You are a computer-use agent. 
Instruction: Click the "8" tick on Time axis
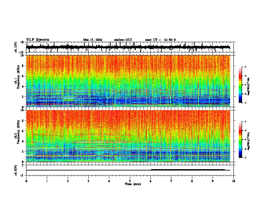192,181
